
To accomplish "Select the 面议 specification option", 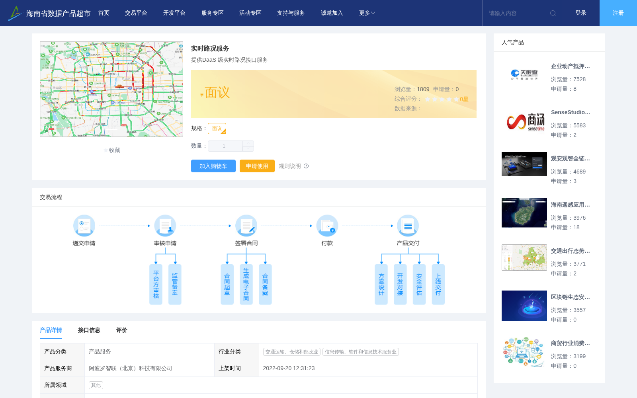I will (217, 129).
